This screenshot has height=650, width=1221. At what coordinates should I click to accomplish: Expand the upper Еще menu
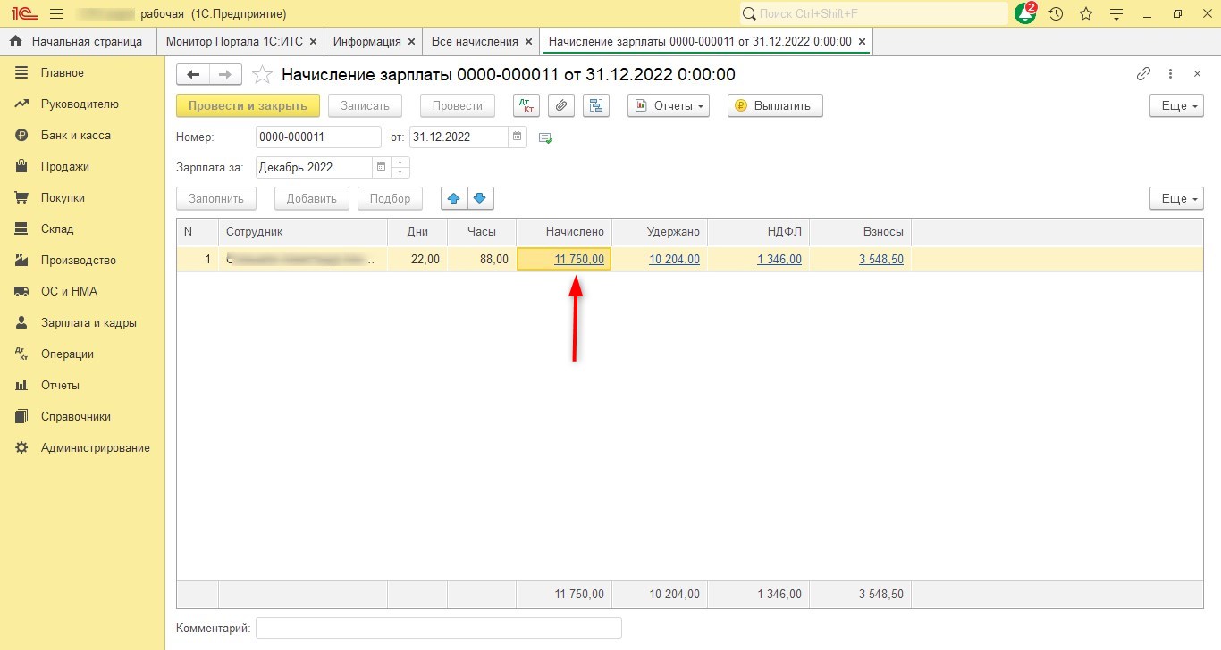(x=1176, y=105)
